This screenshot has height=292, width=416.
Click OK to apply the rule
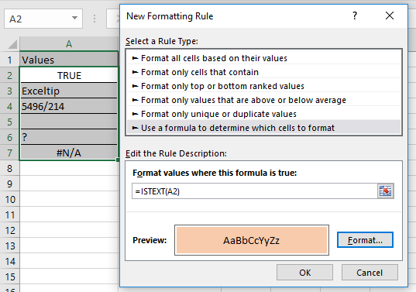(x=304, y=273)
